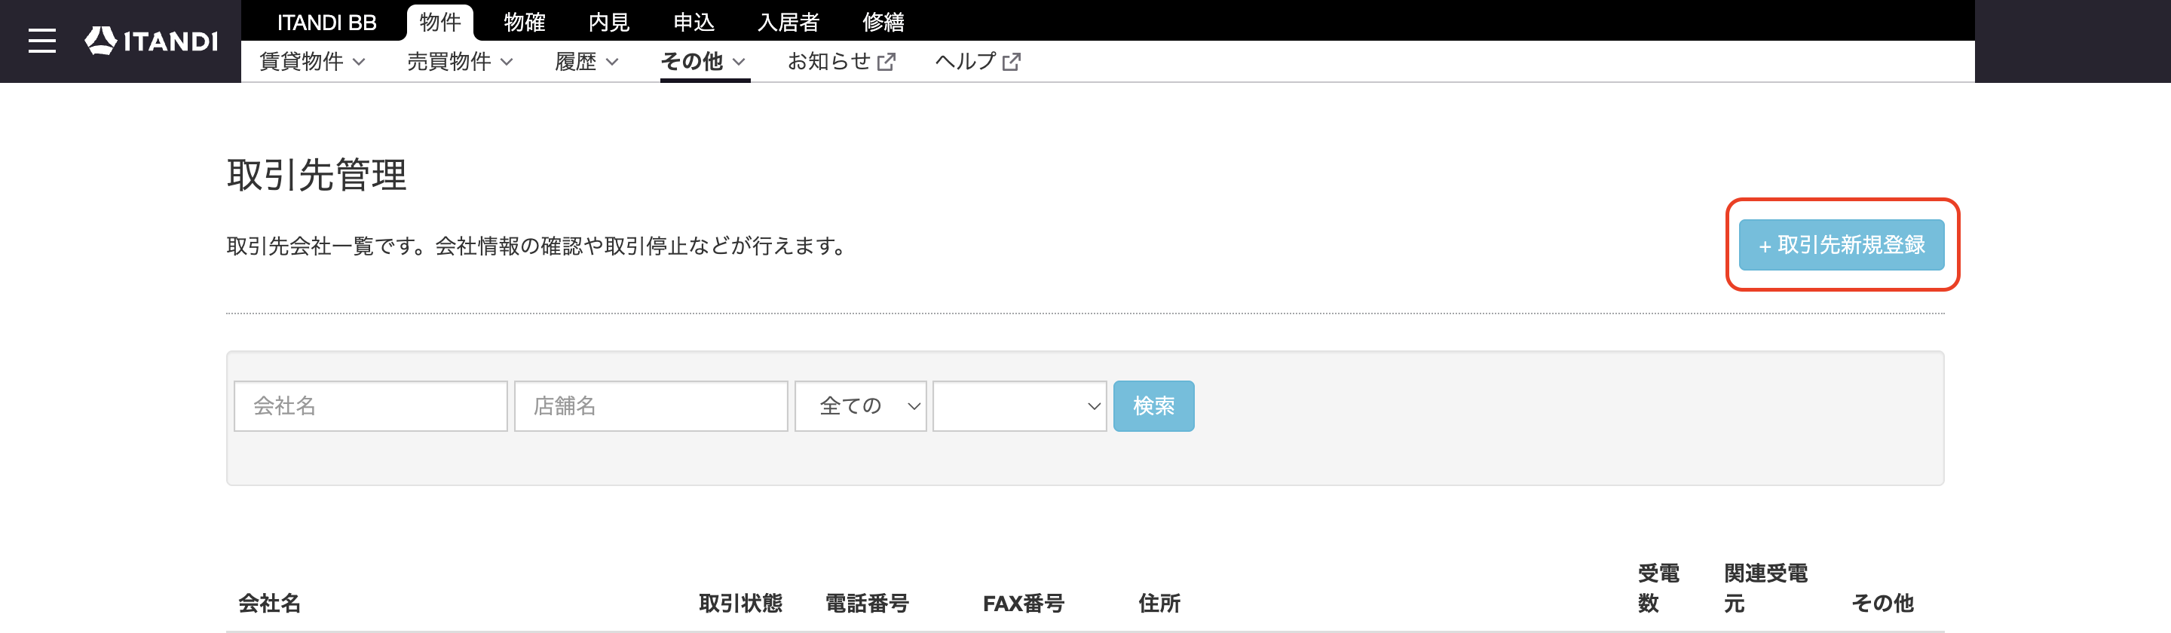2171x633 pixels.
Task: Open the empty select dropdown beside 検索
Action: pyautogui.click(x=1019, y=406)
